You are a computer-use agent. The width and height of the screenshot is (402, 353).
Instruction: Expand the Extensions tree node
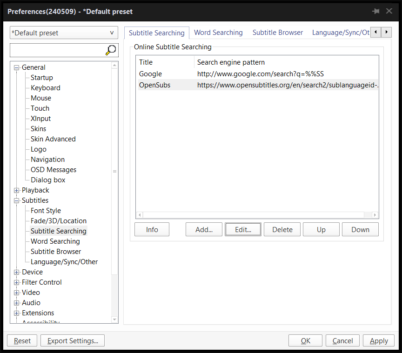[x=17, y=313]
